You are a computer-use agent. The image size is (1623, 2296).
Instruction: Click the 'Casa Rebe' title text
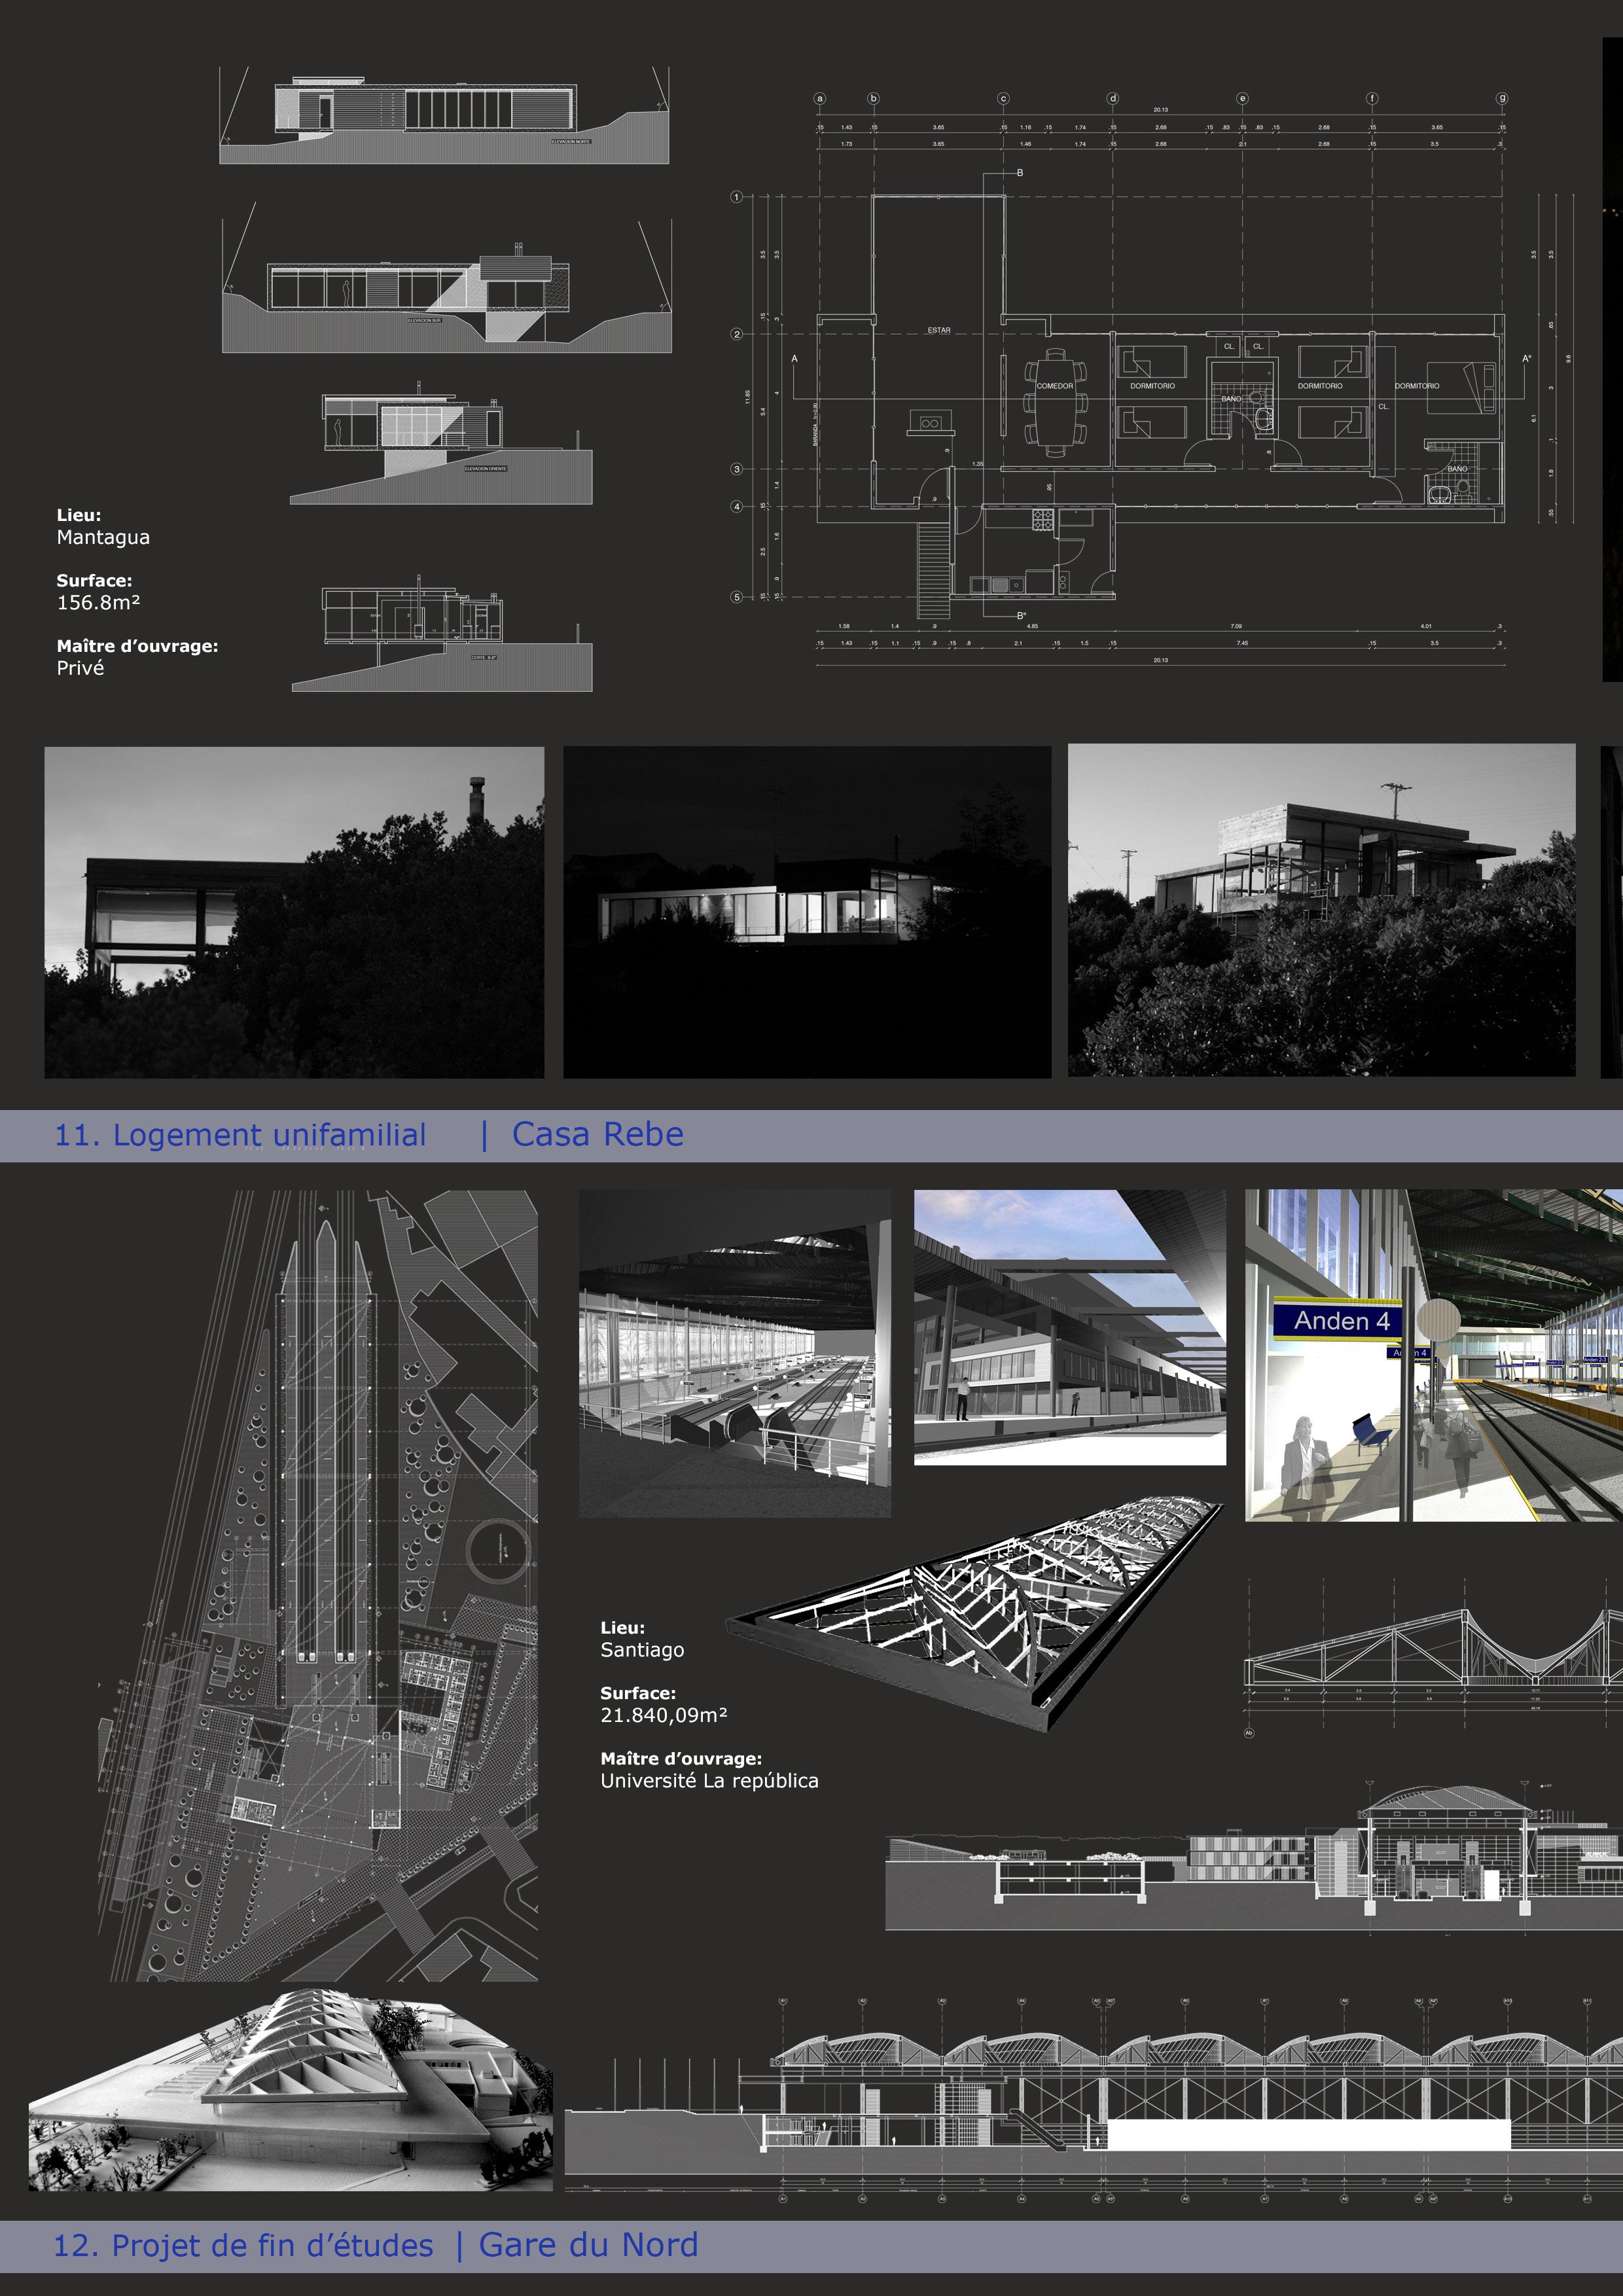(x=597, y=1135)
